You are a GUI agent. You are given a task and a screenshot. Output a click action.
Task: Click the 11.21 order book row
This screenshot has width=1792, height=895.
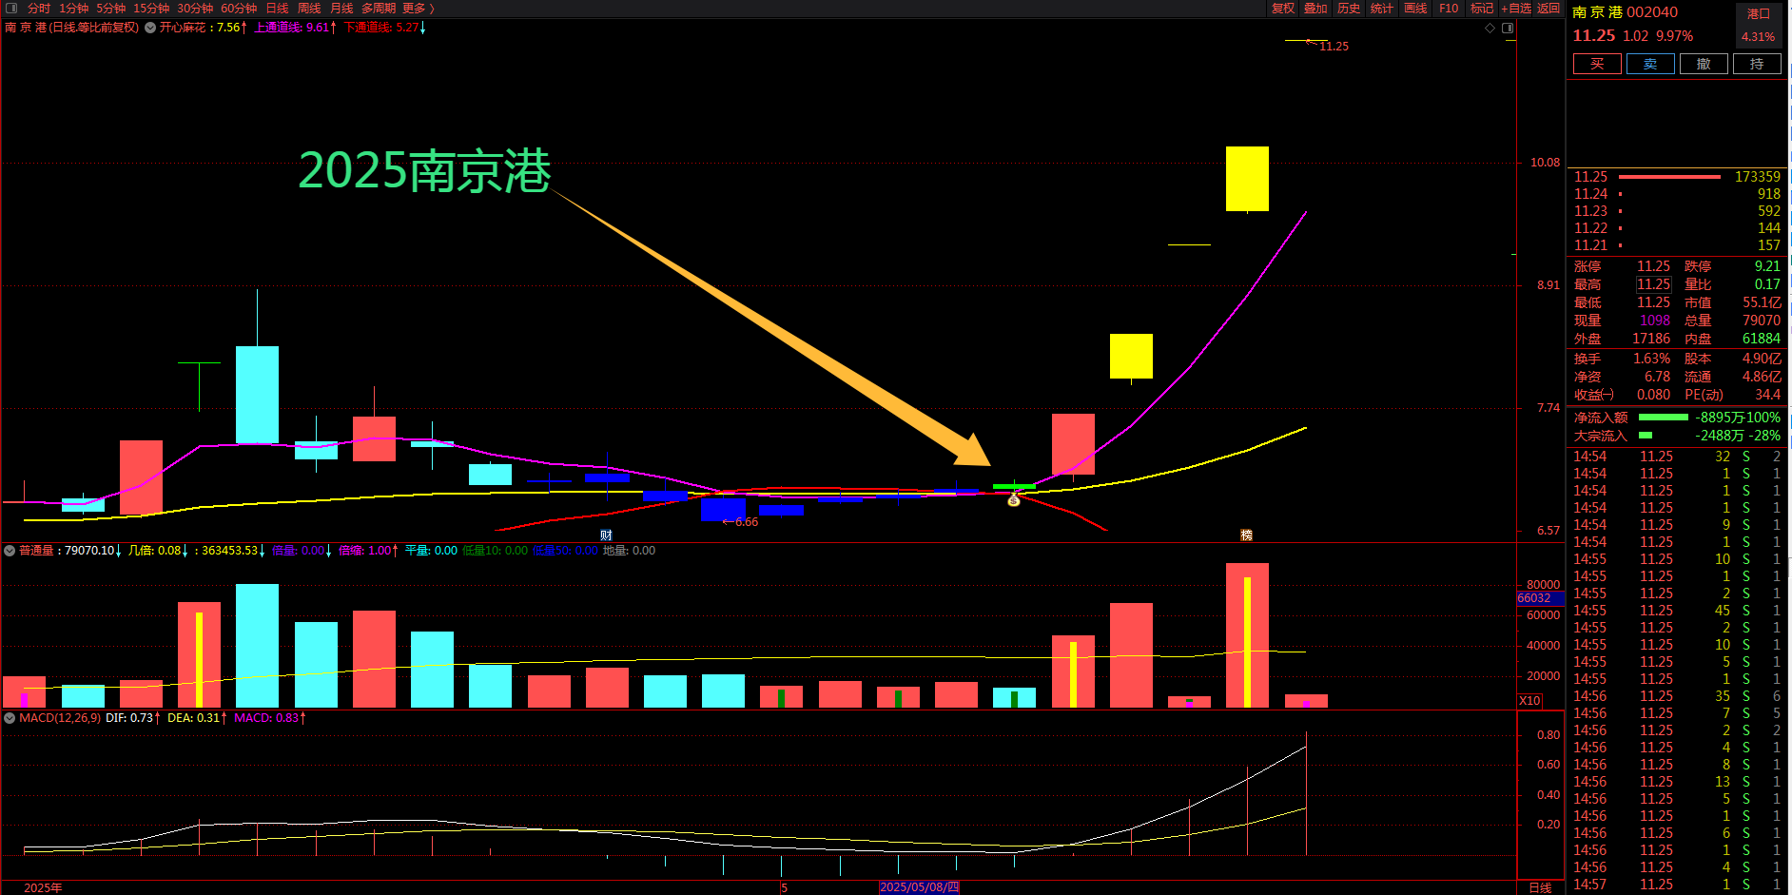1677,245
